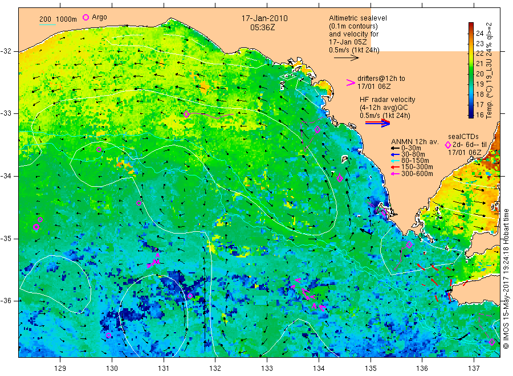Click the '17-Jan 05Z' text
This screenshot has width=513, height=376.
pyautogui.click(x=348, y=42)
